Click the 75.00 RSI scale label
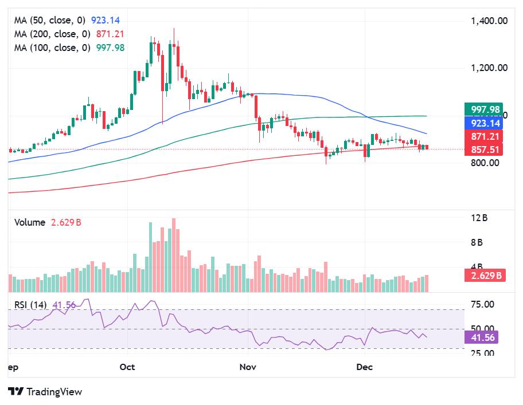This screenshot has width=523, height=405. coord(482,304)
